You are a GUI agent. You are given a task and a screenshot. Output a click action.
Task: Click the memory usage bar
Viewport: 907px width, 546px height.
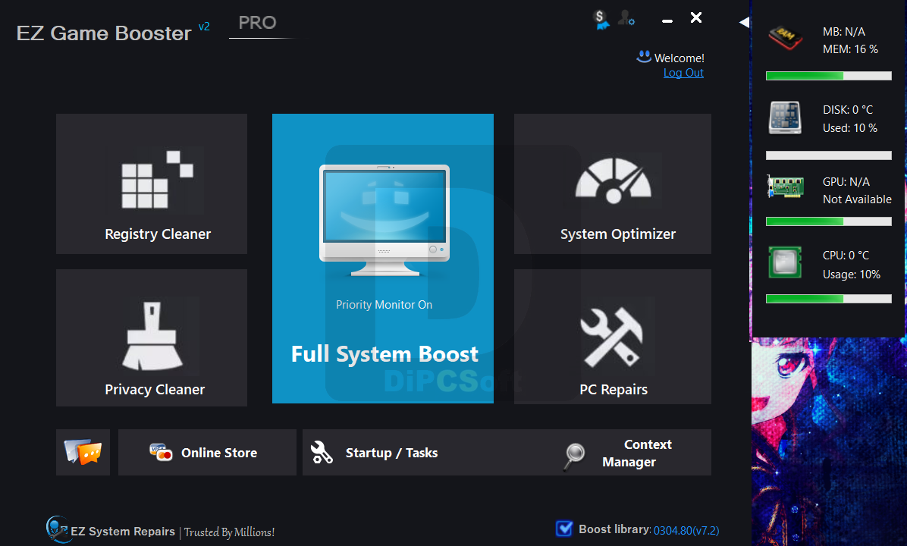point(828,76)
